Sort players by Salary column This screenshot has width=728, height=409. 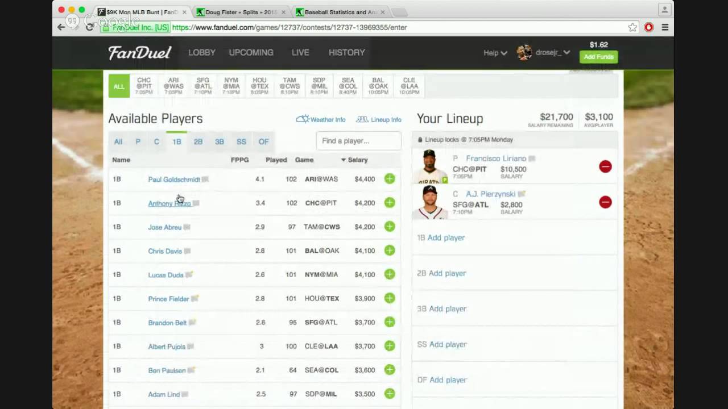[x=354, y=160]
